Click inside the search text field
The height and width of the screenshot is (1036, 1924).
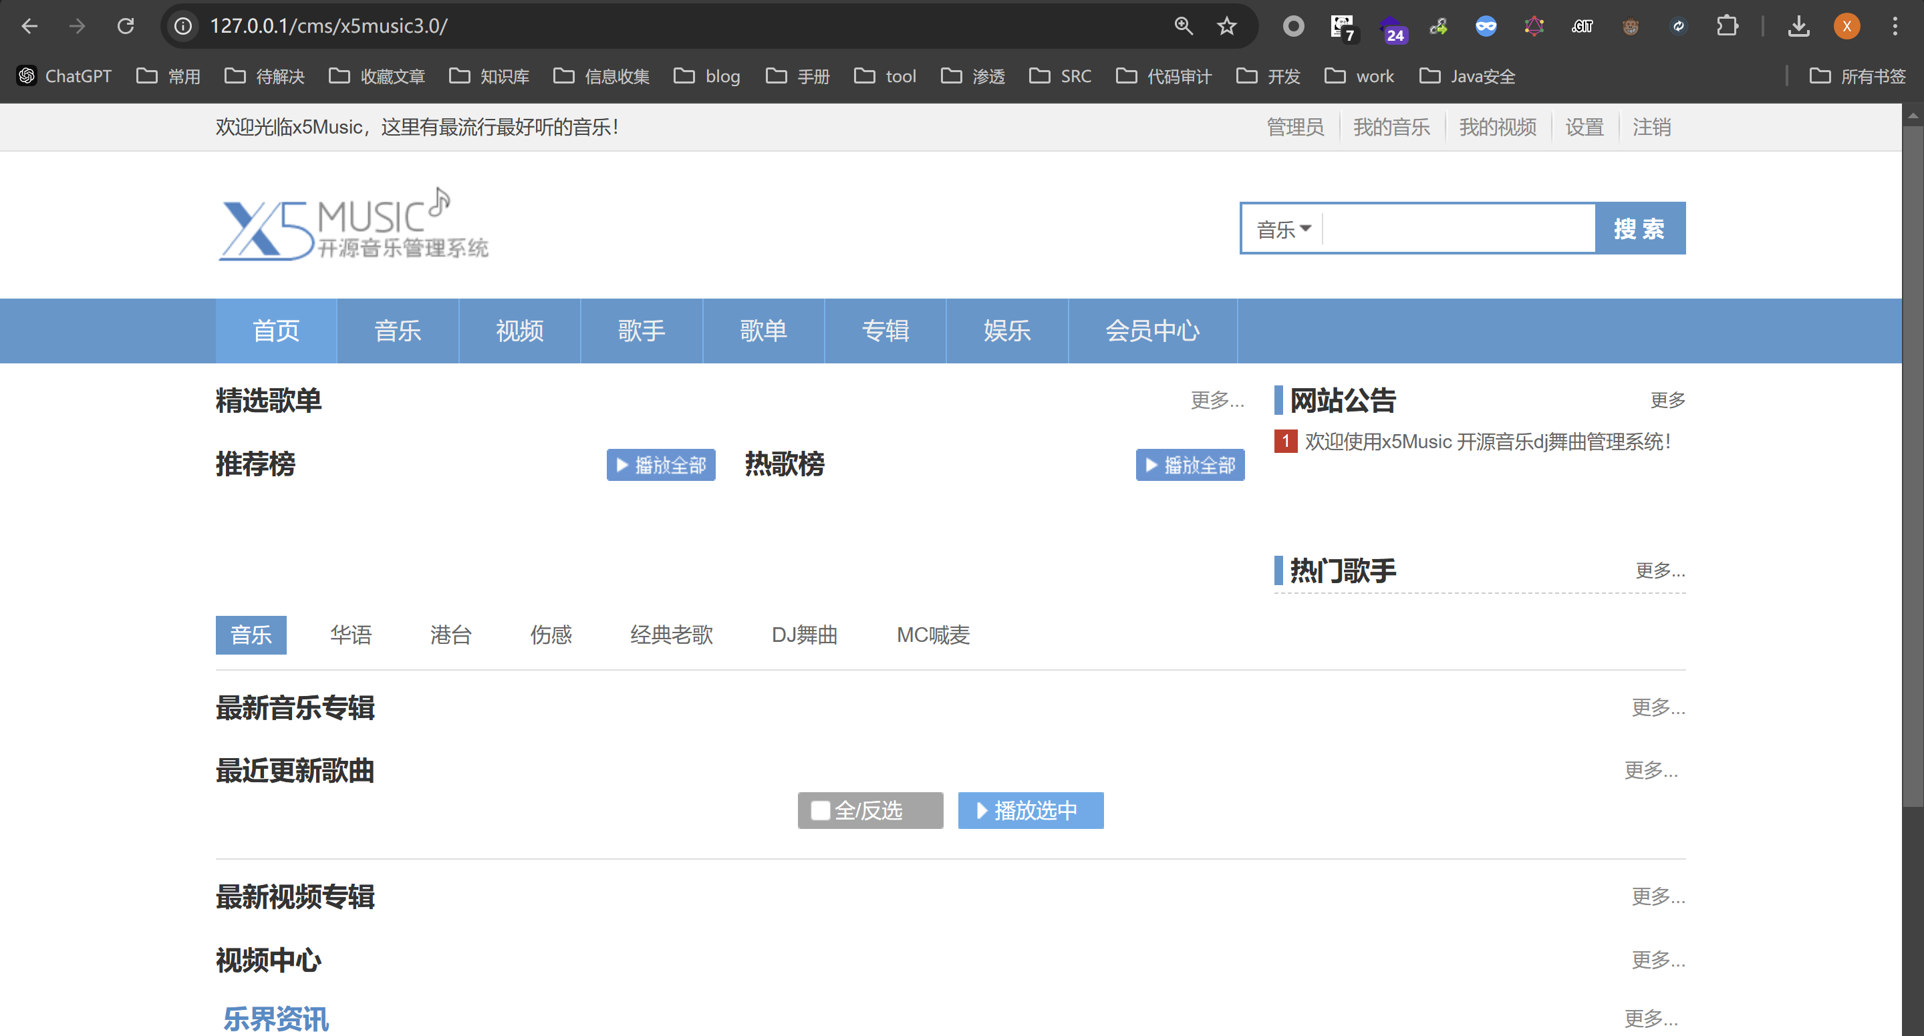pos(1459,228)
